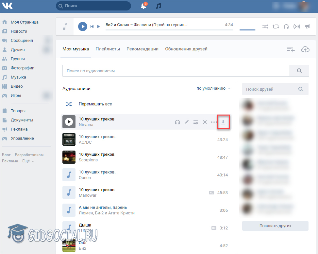Switch to the Рекомендации tab
Screen dimensions: 318x254
[x=142, y=49]
